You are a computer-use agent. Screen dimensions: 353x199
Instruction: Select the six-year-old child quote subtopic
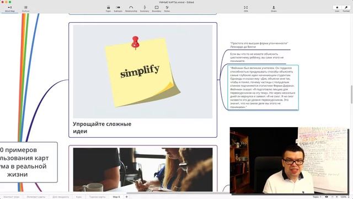pyautogui.click(x=257, y=57)
